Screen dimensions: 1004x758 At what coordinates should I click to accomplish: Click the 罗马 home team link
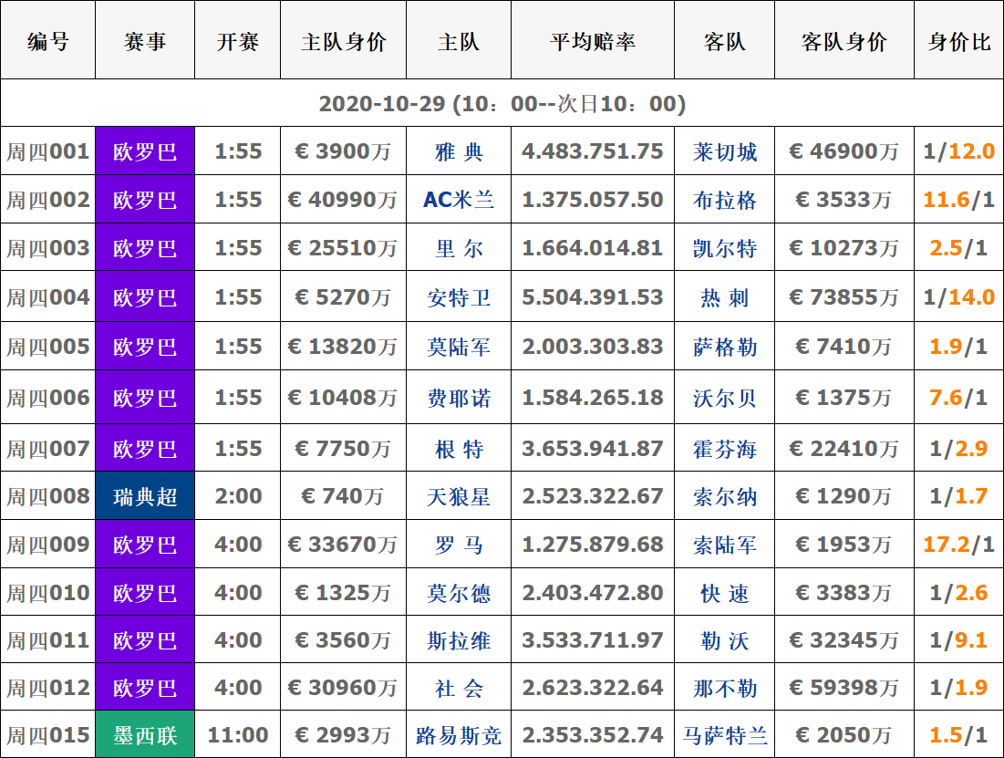click(459, 545)
